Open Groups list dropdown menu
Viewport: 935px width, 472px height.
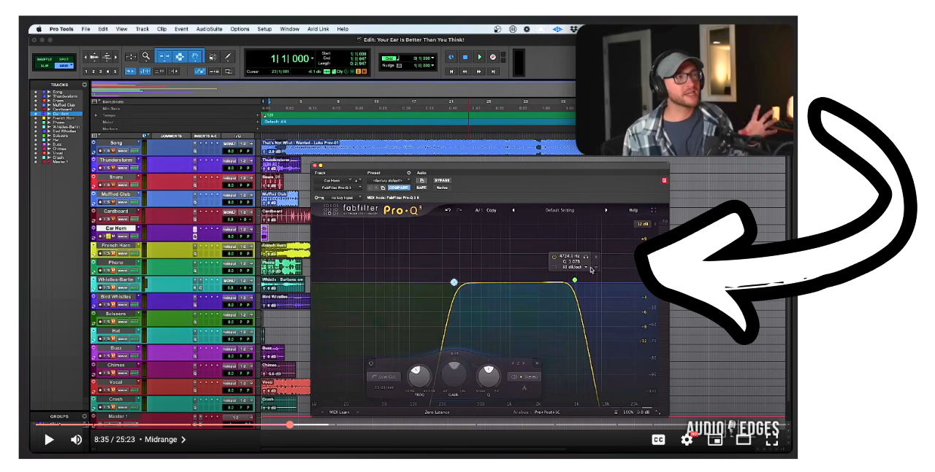tap(84, 417)
